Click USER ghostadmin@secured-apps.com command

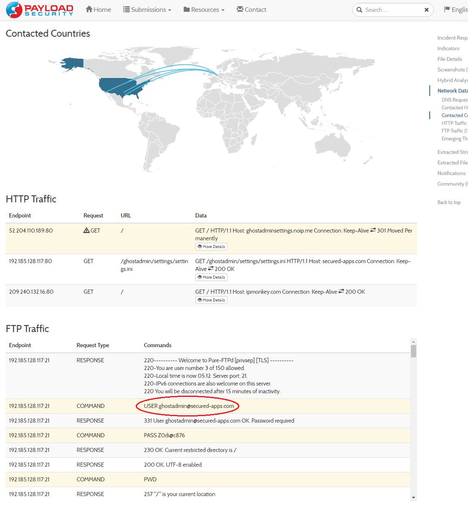click(x=189, y=406)
